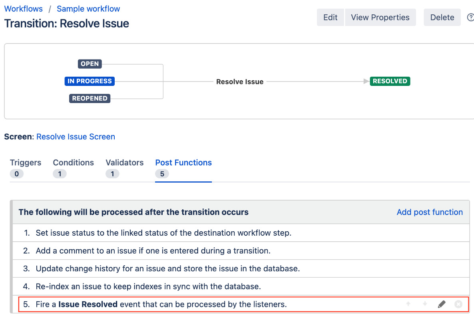
Task: Move the fifth post function down with the down arrow
Action: 425,304
